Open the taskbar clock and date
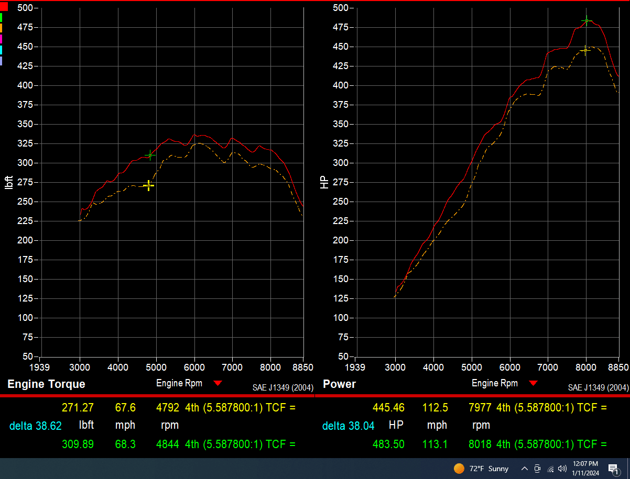 coord(585,469)
